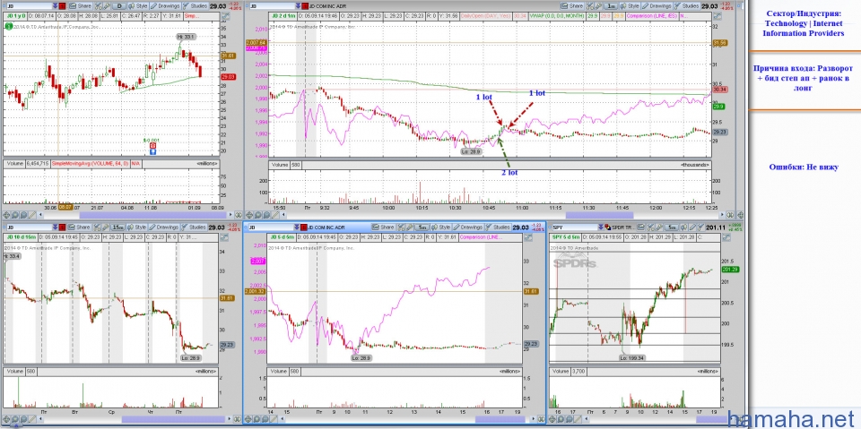Image resolution: width=861 pixels, height=429 pixels.
Task: Expand symbol dropdown arrow in SPY chart
Action: [x=601, y=227]
